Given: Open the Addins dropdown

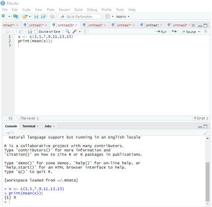Looking at the screenshot, I should pyautogui.click(x=123, y=17).
